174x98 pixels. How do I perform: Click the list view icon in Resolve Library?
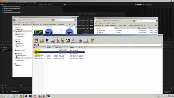43,5
